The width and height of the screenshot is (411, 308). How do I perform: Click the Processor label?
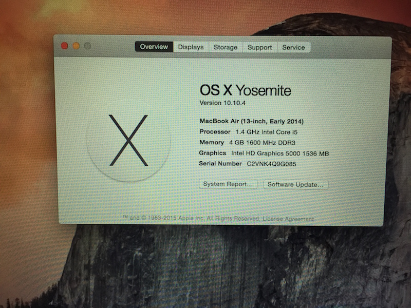point(215,132)
